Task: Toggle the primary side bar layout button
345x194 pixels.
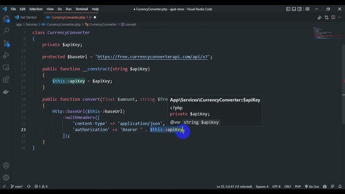Action: 288,9
